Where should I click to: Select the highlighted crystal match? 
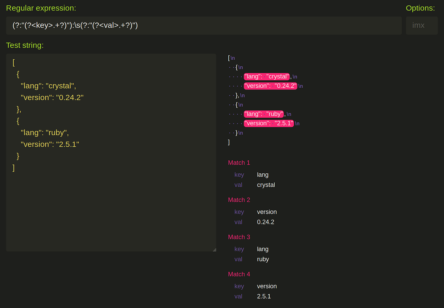click(267, 76)
